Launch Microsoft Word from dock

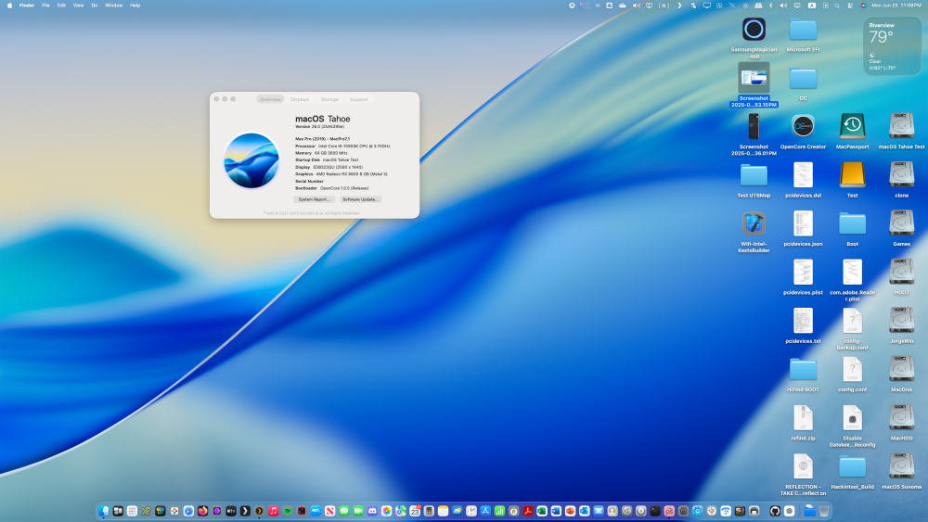[556, 511]
